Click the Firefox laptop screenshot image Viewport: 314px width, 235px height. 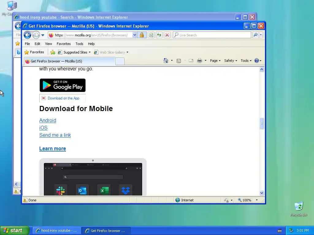pyautogui.click(x=93, y=177)
